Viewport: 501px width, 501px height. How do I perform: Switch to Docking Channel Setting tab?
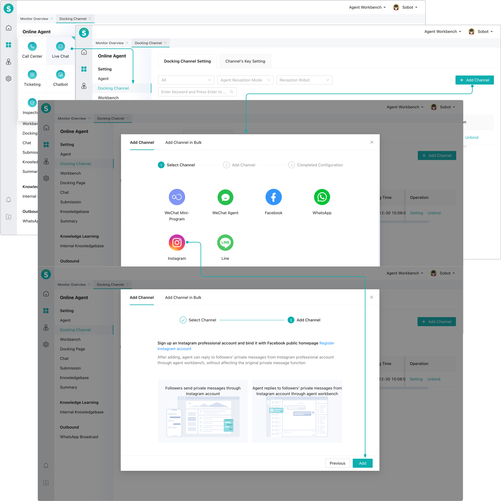click(x=187, y=61)
